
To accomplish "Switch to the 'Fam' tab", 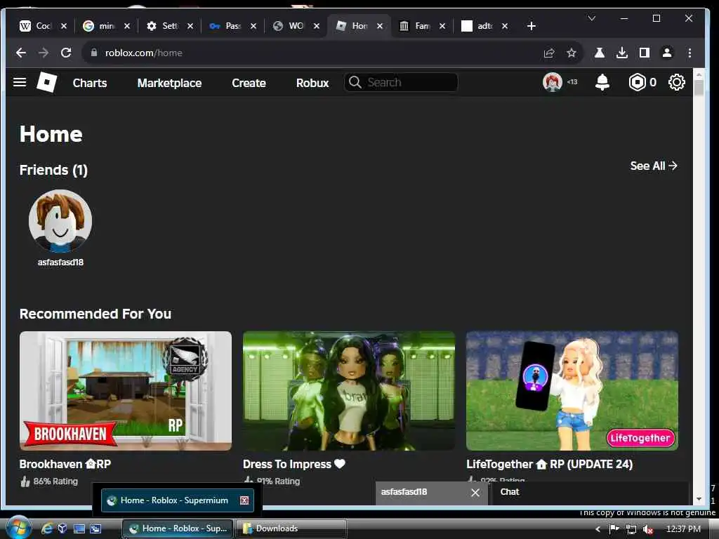I will [416, 26].
